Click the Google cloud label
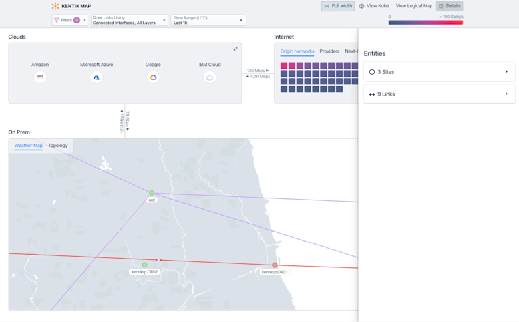519x322 pixels. coord(153,65)
